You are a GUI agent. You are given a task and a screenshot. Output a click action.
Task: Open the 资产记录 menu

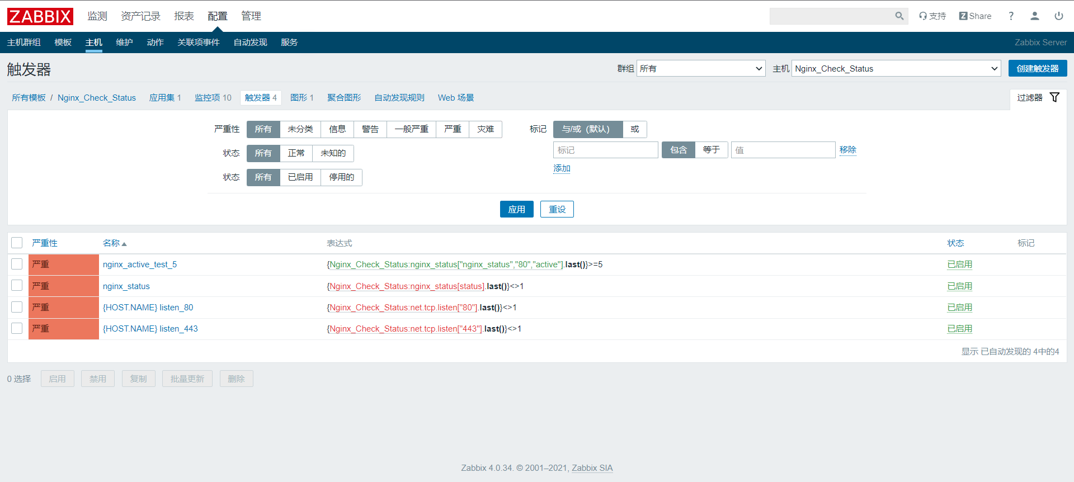141,16
